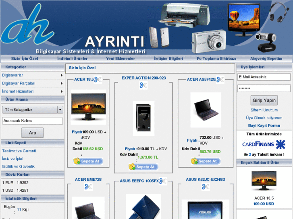Click the CardFinans logo
Image resolution: width=293 pixels, height=219 pixels.
264,144
